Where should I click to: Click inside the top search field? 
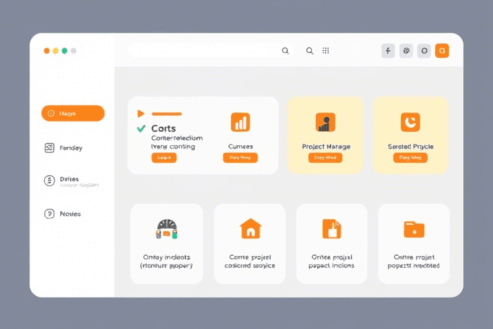[205, 51]
